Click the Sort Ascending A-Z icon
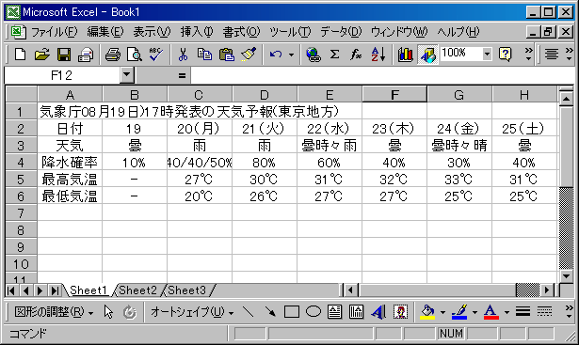Image resolution: width=579 pixels, height=345 pixels. click(378, 55)
